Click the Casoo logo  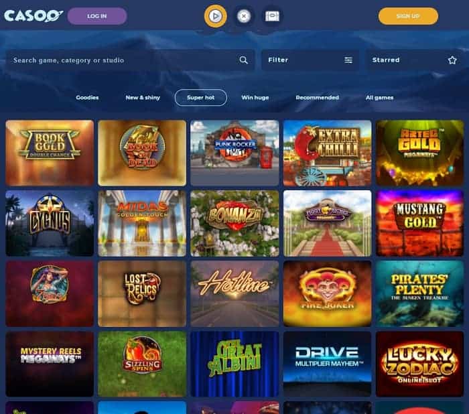[33, 16]
